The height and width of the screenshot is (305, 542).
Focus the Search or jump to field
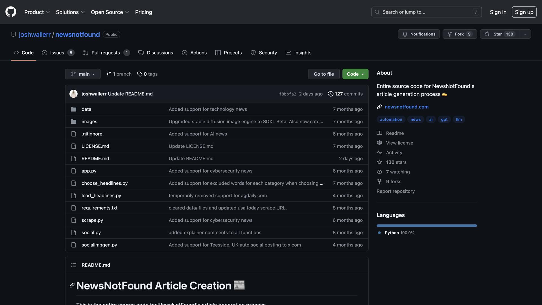(426, 12)
